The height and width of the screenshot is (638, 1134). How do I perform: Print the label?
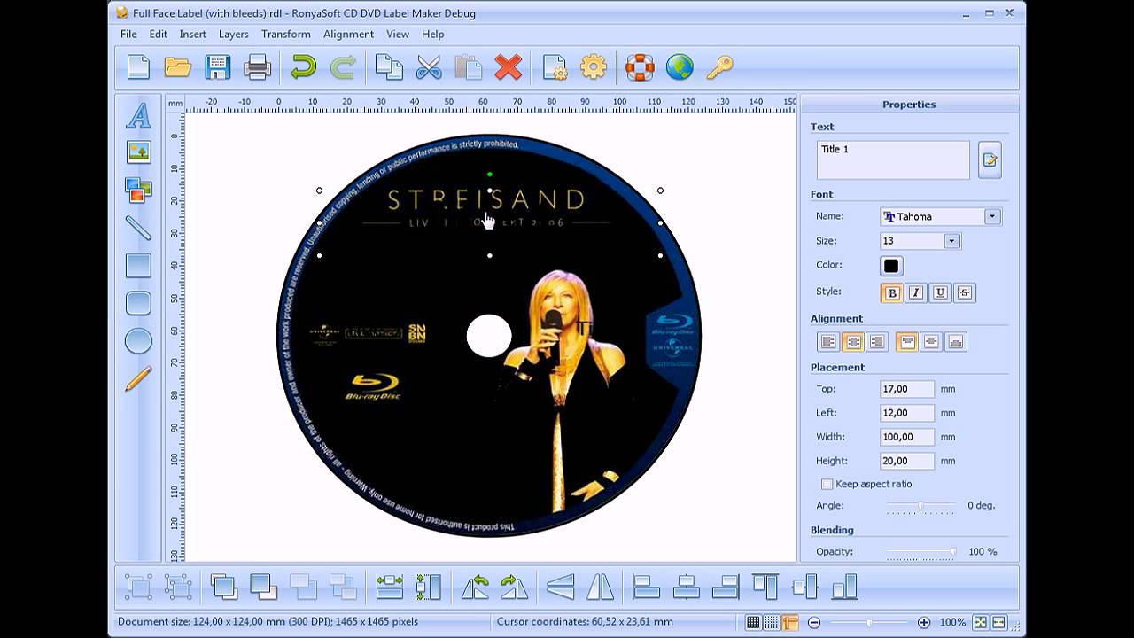click(x=257, y=67)
